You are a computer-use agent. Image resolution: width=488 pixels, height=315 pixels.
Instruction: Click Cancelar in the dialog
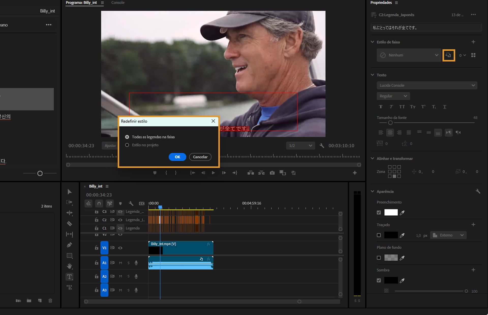200,157
